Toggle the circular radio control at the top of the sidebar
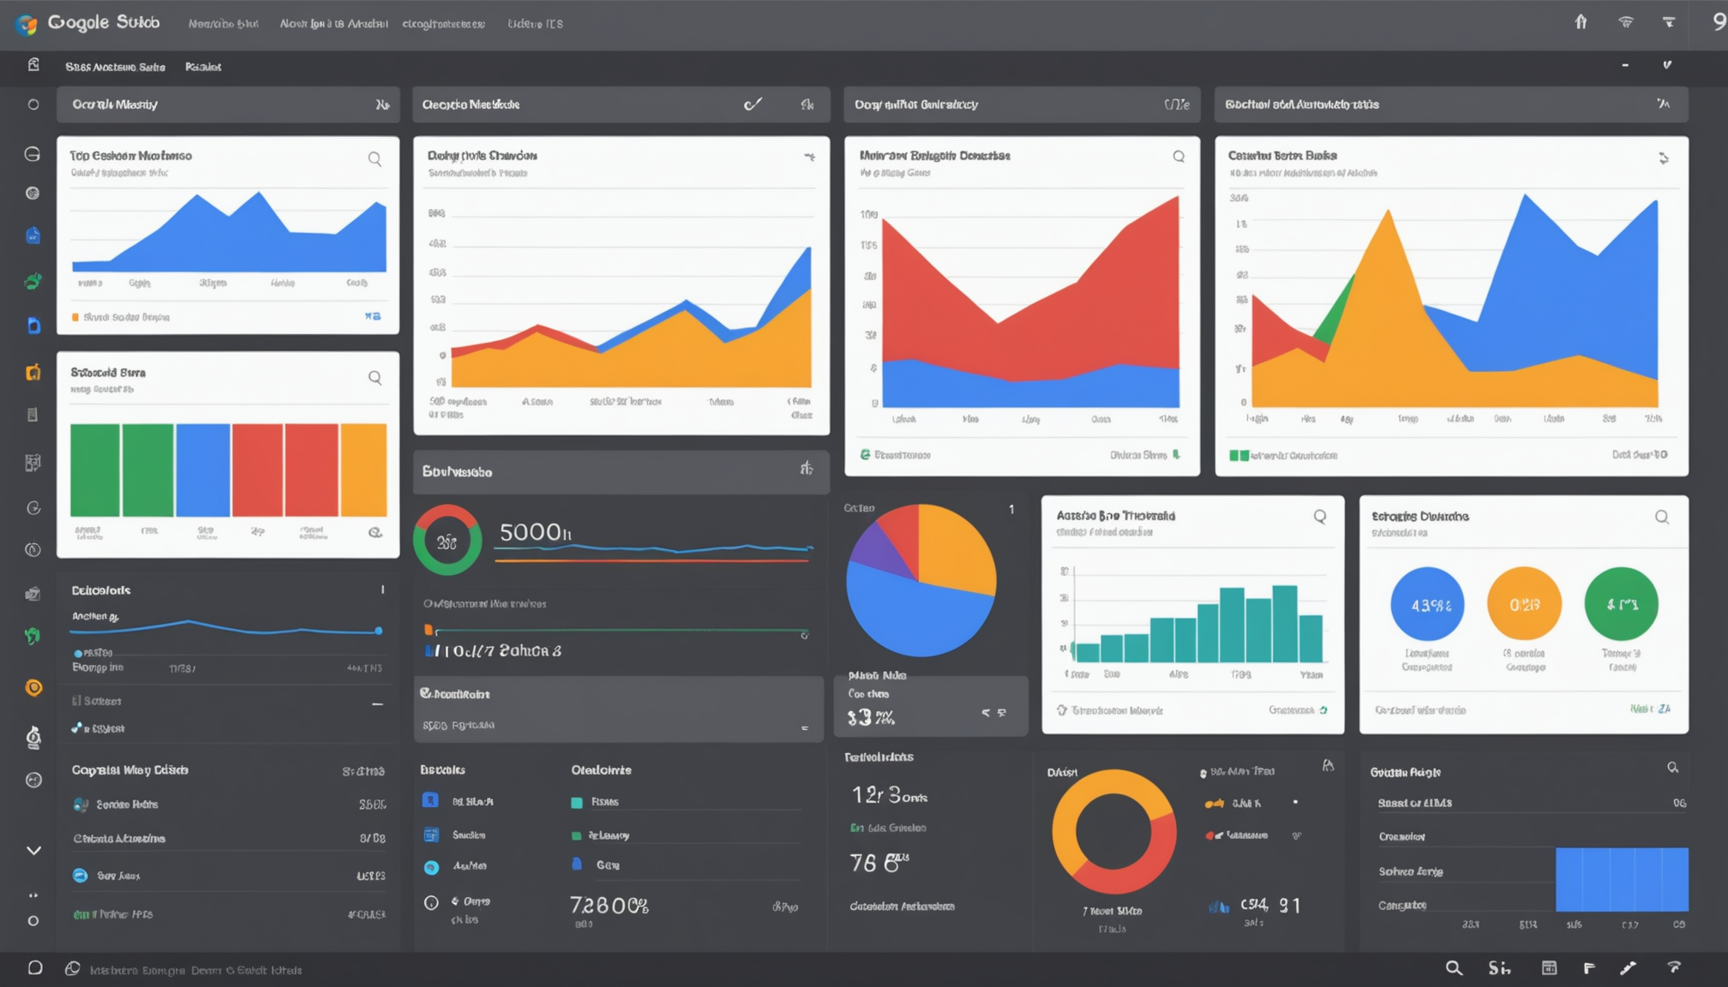 [x=33, y=104]
